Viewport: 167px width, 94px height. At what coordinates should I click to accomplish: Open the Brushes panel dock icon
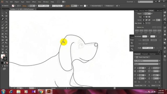click(165, 31)
